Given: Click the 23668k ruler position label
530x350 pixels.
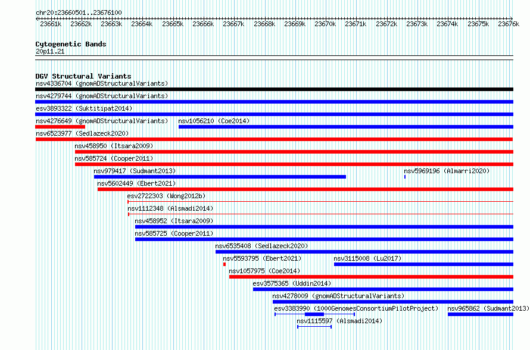Looking at the screenshot, I should point(264,24).
